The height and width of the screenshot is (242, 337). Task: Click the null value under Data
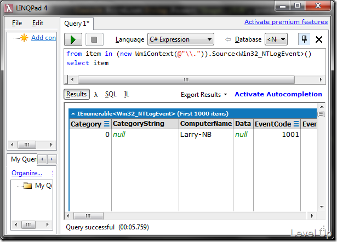pos(241,135)
